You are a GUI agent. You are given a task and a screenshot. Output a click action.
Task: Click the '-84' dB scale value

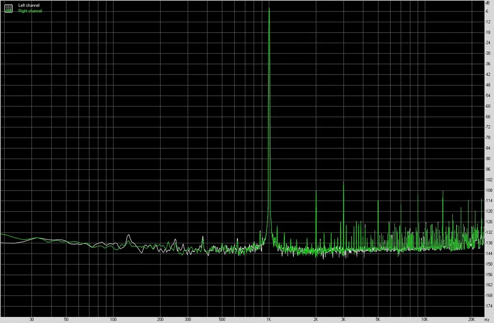click(487, 148)
